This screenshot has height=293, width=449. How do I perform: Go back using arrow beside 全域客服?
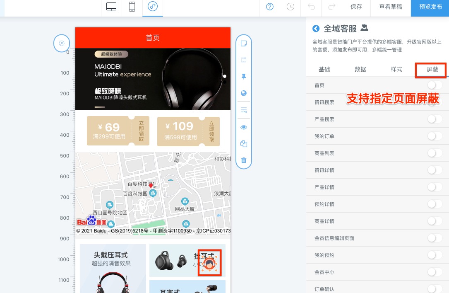tap(316, 29)
